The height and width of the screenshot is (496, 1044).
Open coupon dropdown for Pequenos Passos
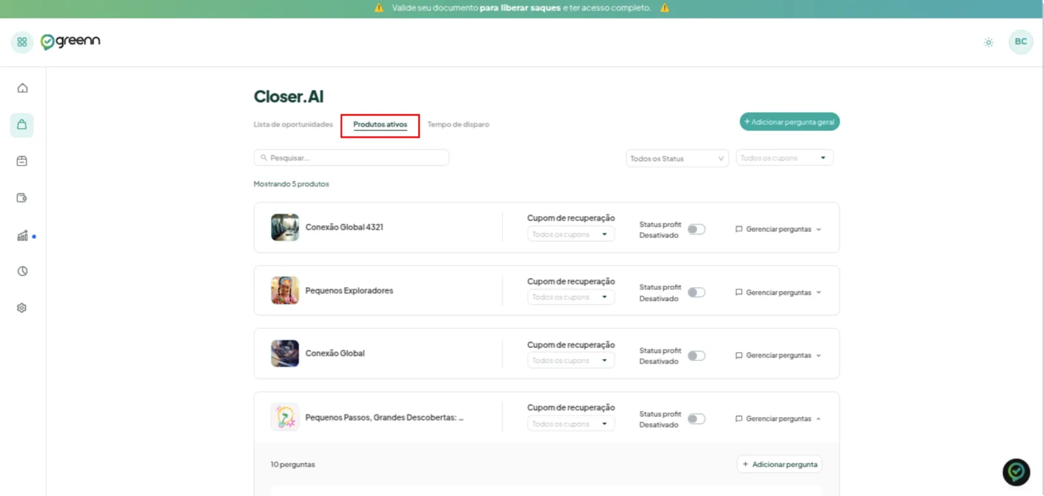tap(571, 424)
